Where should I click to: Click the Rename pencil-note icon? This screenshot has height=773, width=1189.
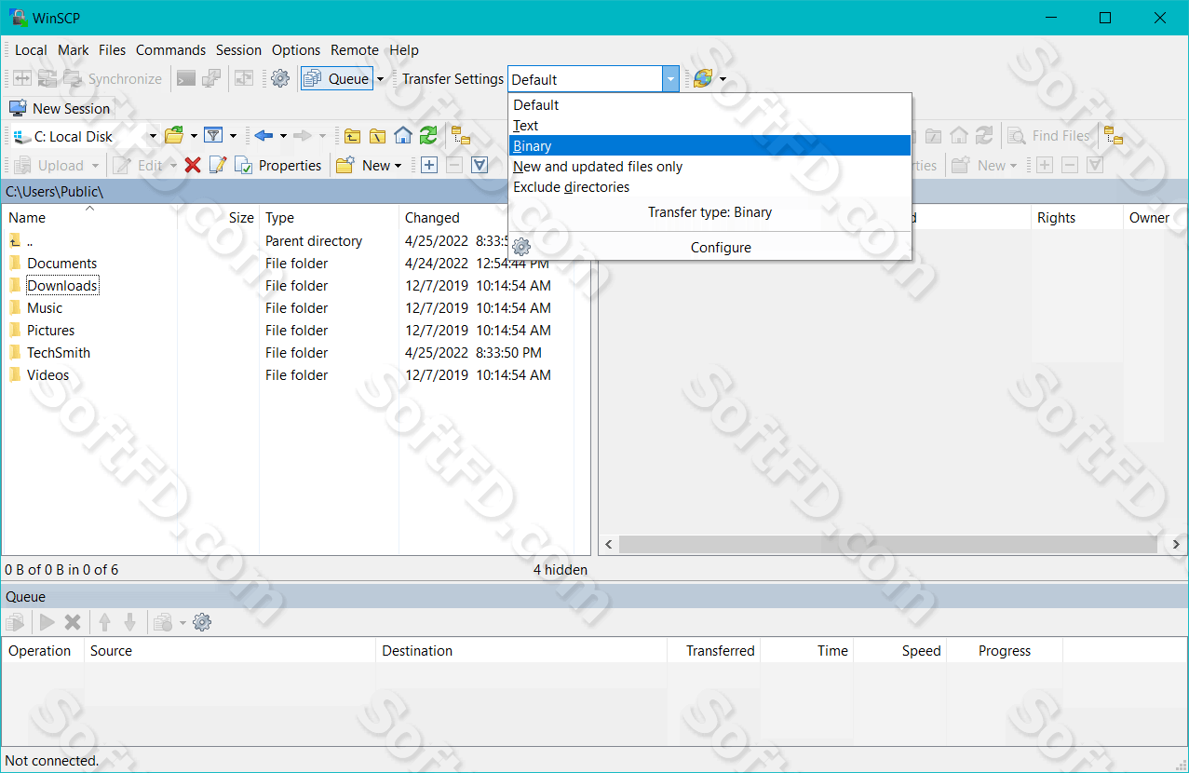pyautogui.click(x=218, y=166)
